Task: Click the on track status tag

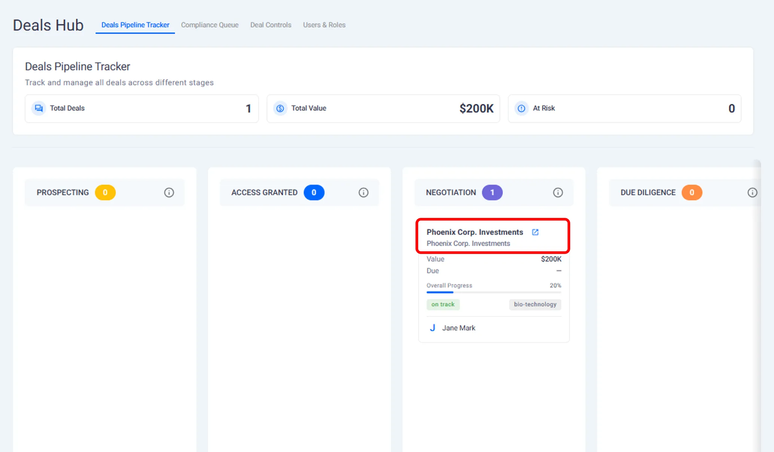Action: 443,304
